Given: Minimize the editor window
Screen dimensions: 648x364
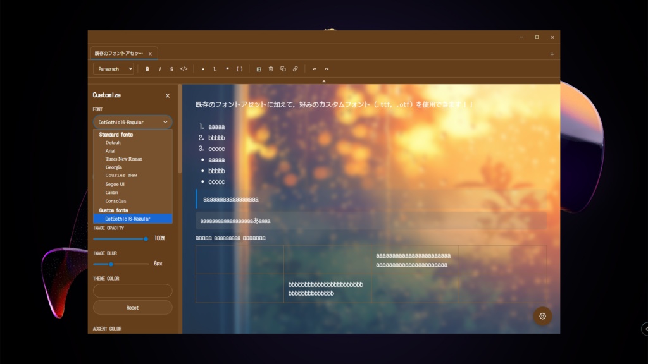Looking at the screenshot, I should [521, 37].
